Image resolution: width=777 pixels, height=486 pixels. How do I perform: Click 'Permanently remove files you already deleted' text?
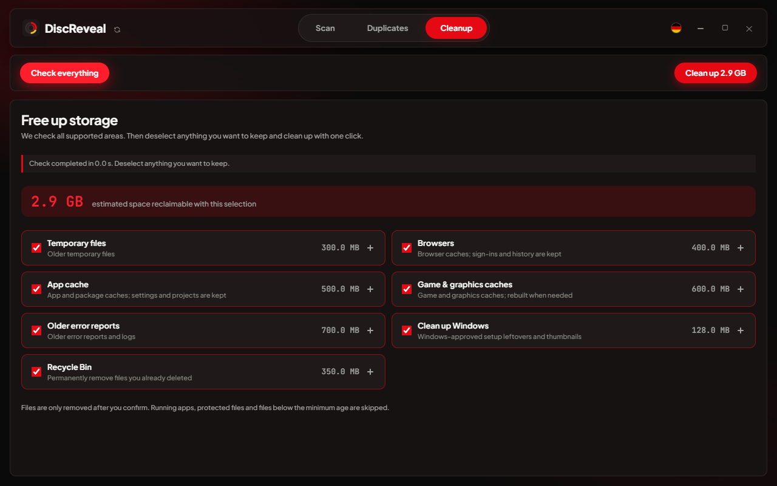pyautogui.click(x=120, y=378)
